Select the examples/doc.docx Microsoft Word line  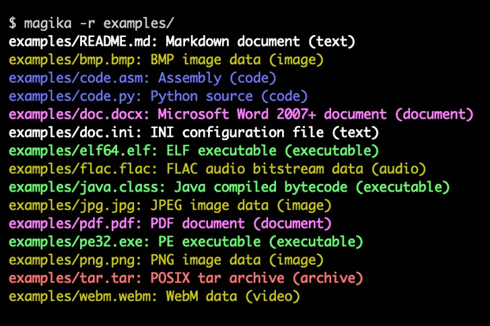click(x=241, y=115)
